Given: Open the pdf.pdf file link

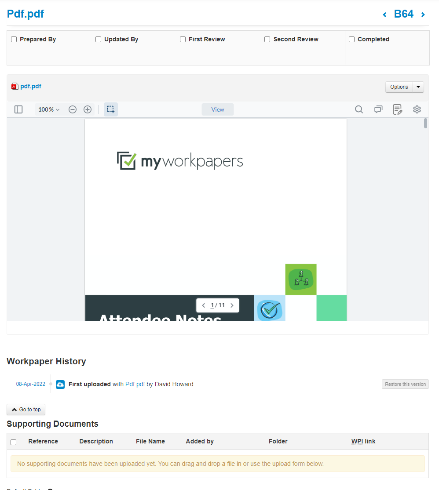Looking at the screenshot, I should point(31,86).
